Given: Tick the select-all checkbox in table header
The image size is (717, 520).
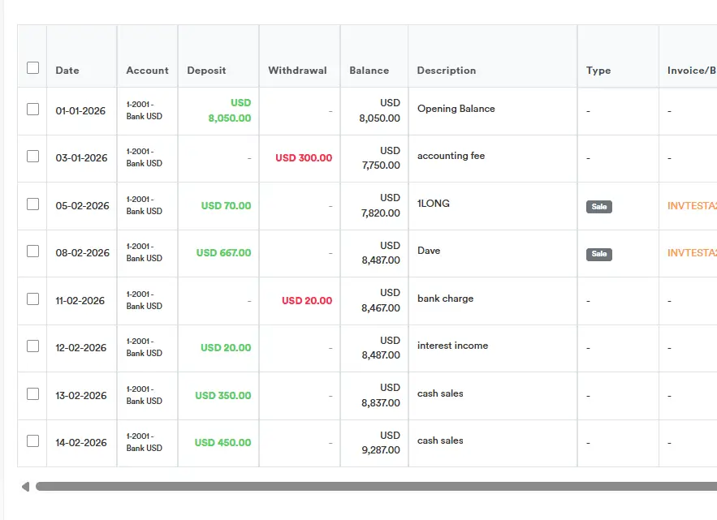Looking at the screenshot, I should pyautogui.click(x=32, y=68).
